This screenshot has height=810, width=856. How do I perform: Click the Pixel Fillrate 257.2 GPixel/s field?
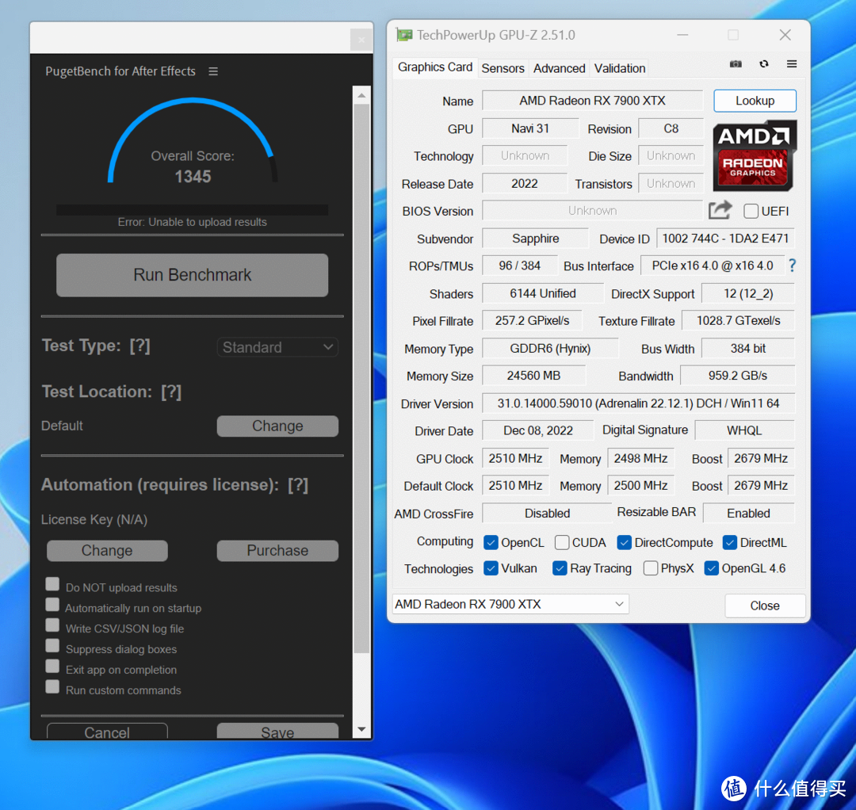532,321
